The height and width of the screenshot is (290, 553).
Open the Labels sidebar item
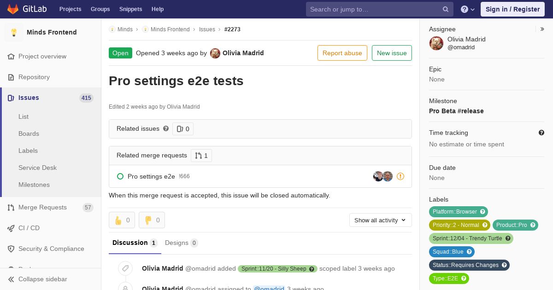(28, 151)
